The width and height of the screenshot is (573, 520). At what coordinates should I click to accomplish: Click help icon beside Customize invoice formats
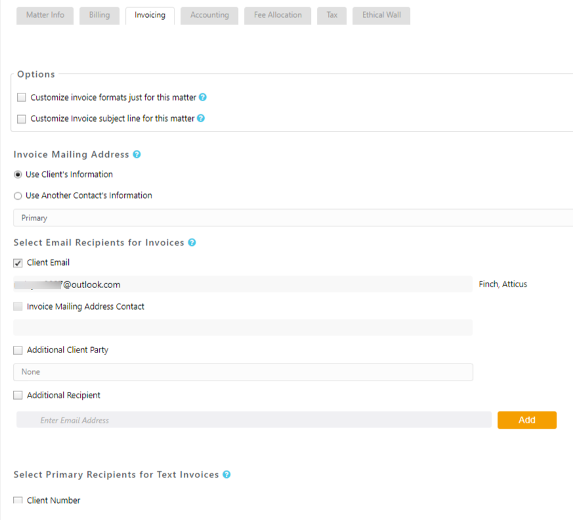coord(203,97)
